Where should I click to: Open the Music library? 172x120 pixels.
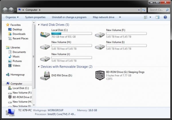tap(16, 56)
